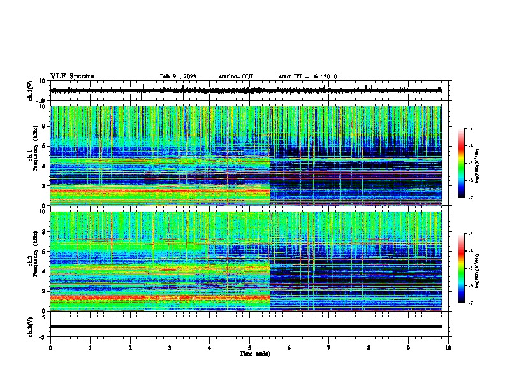
Task: Click the ch.2 color bar log(PSD) label
Action: point(478,270)
